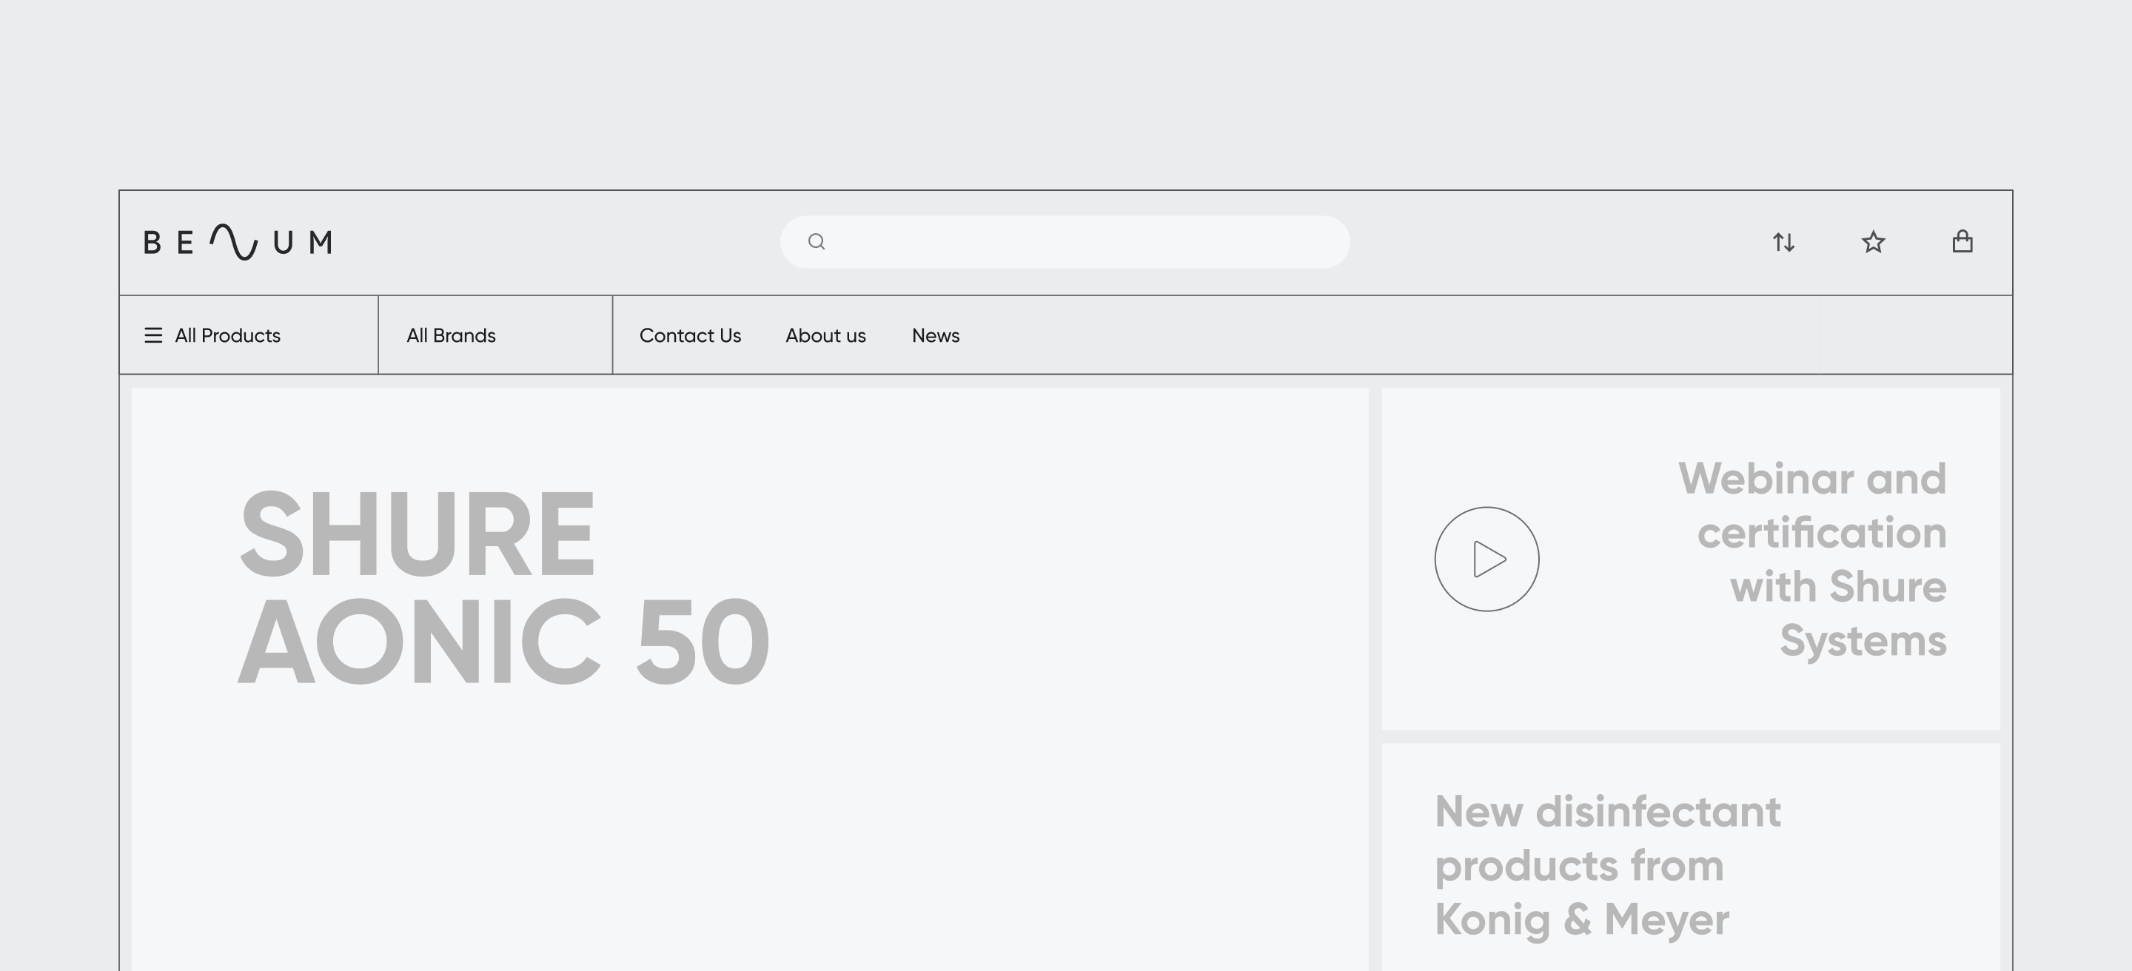The image size is (2132, 971).
Task: Click the BEAUM logo
Action: (x=238, y=242)
